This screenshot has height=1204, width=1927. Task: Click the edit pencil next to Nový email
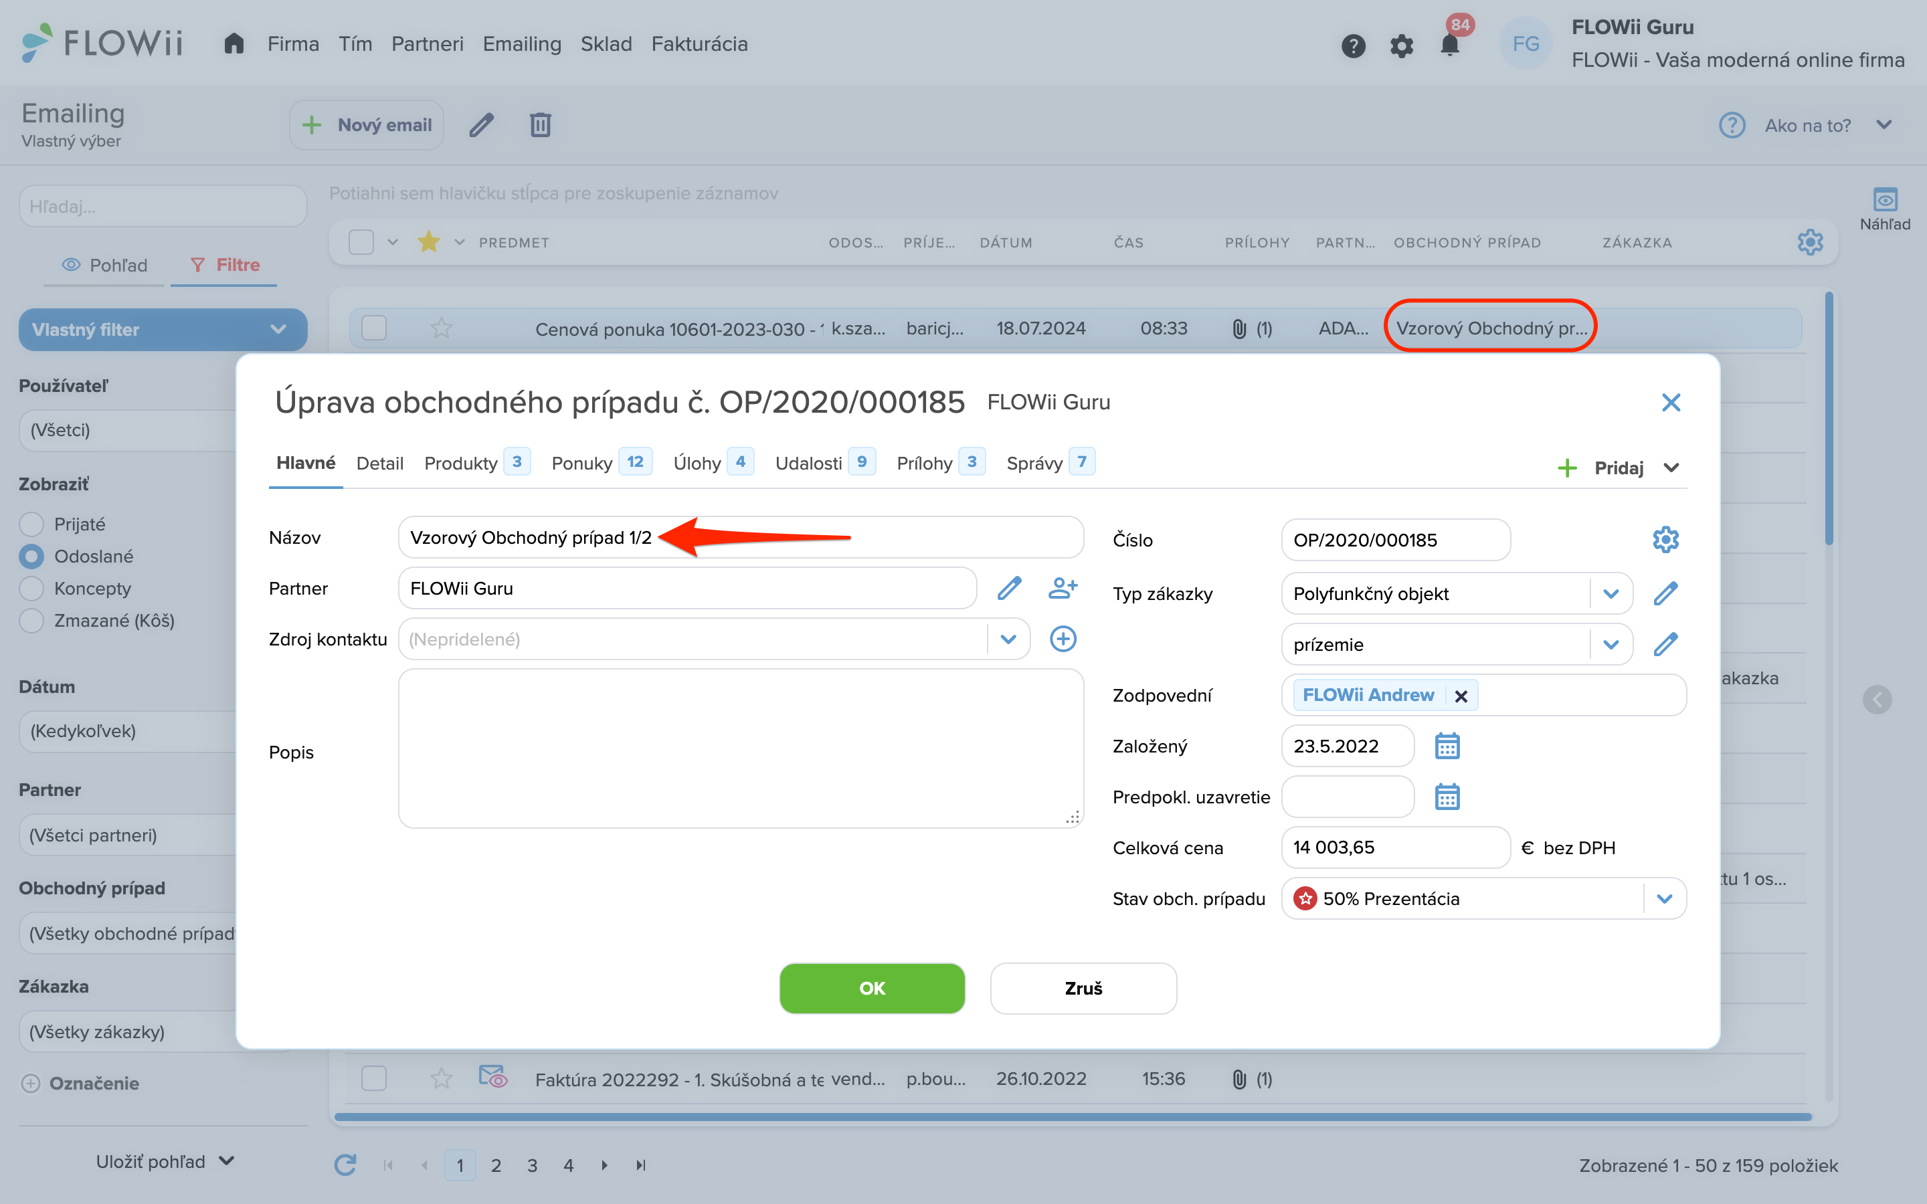click(x=481, y=125)
